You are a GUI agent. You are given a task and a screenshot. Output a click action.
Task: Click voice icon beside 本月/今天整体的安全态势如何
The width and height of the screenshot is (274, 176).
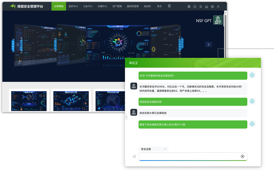point(252,75)
